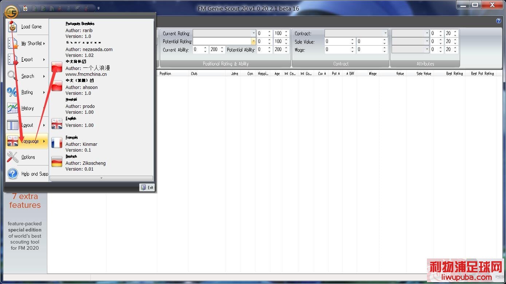Viewport: 506px width, 284px height.
Task: Click the Français French flag icon
Action: (x=57, y=143)
